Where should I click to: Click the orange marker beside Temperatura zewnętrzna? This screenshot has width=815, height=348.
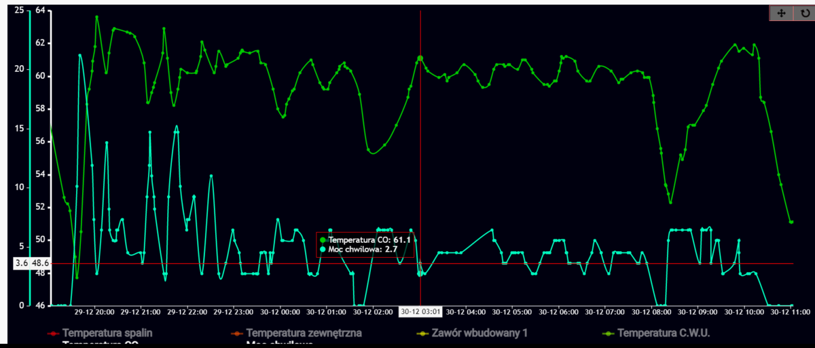237,333
